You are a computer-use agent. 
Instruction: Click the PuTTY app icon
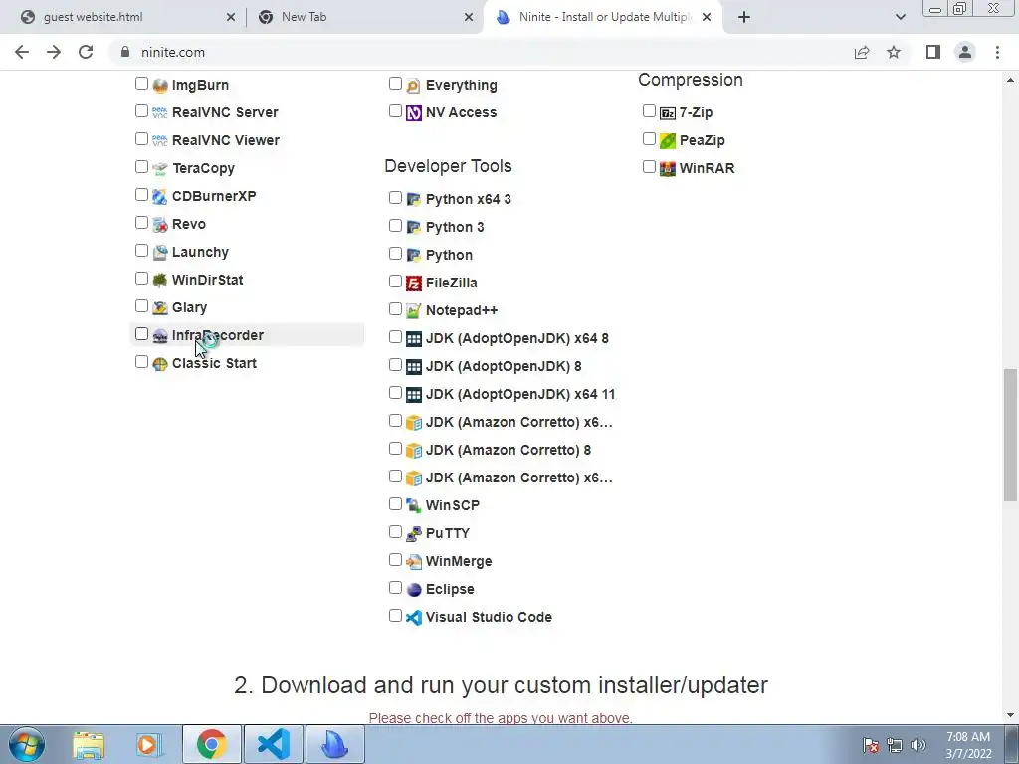tap(413, 534)
